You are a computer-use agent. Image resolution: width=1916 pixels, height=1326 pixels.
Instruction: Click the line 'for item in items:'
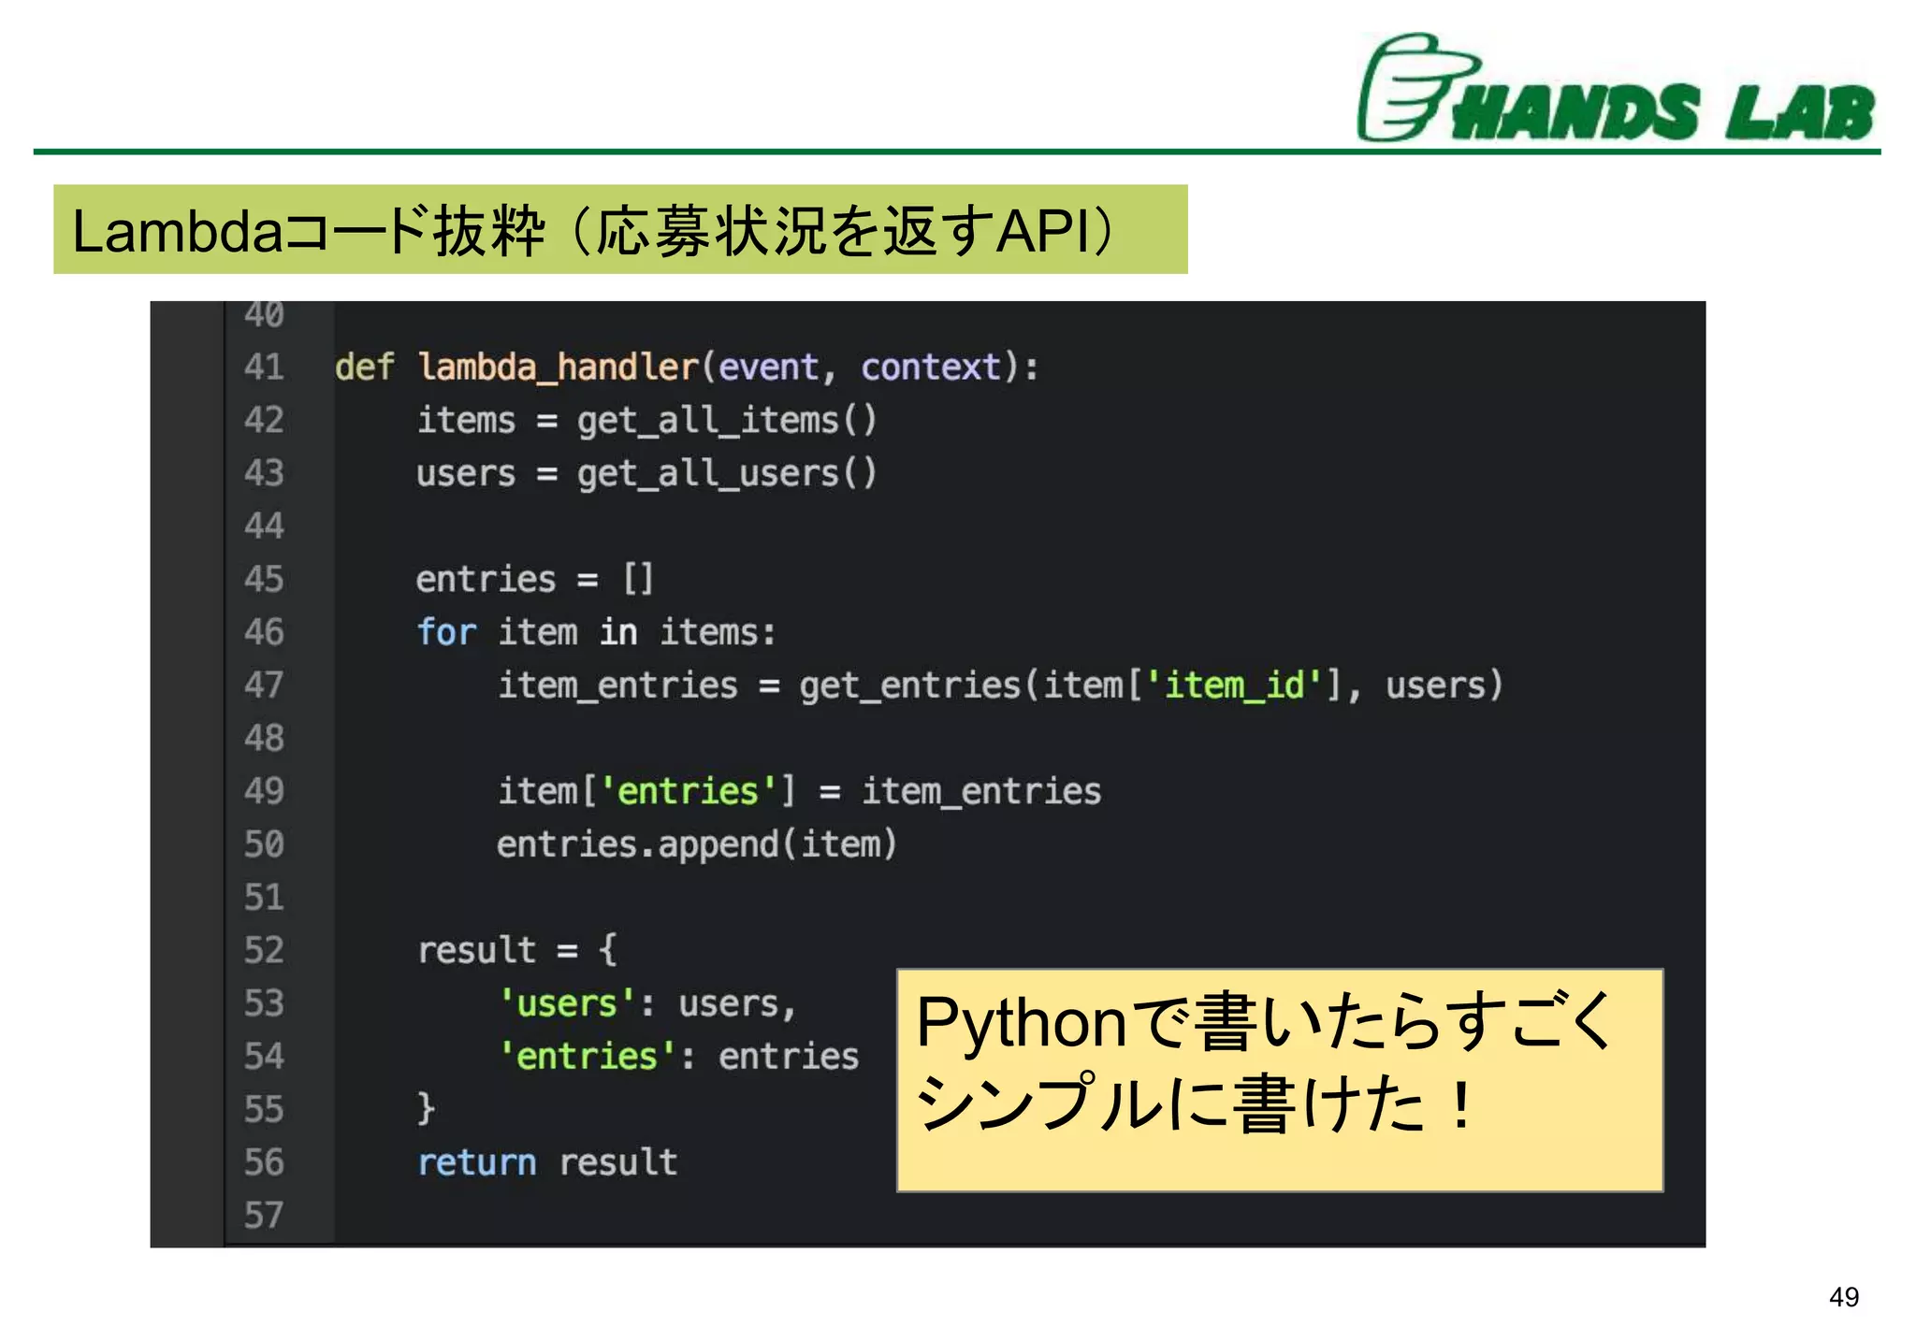tap(596, 633)
